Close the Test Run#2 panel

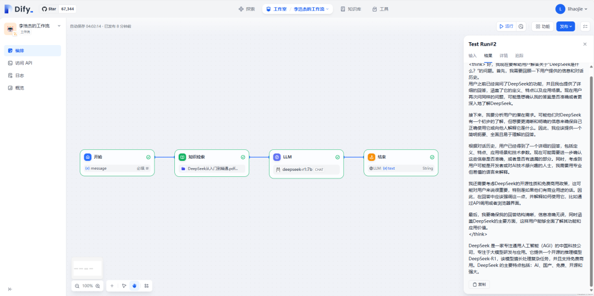pyautogui.click(x=585, y=44)
